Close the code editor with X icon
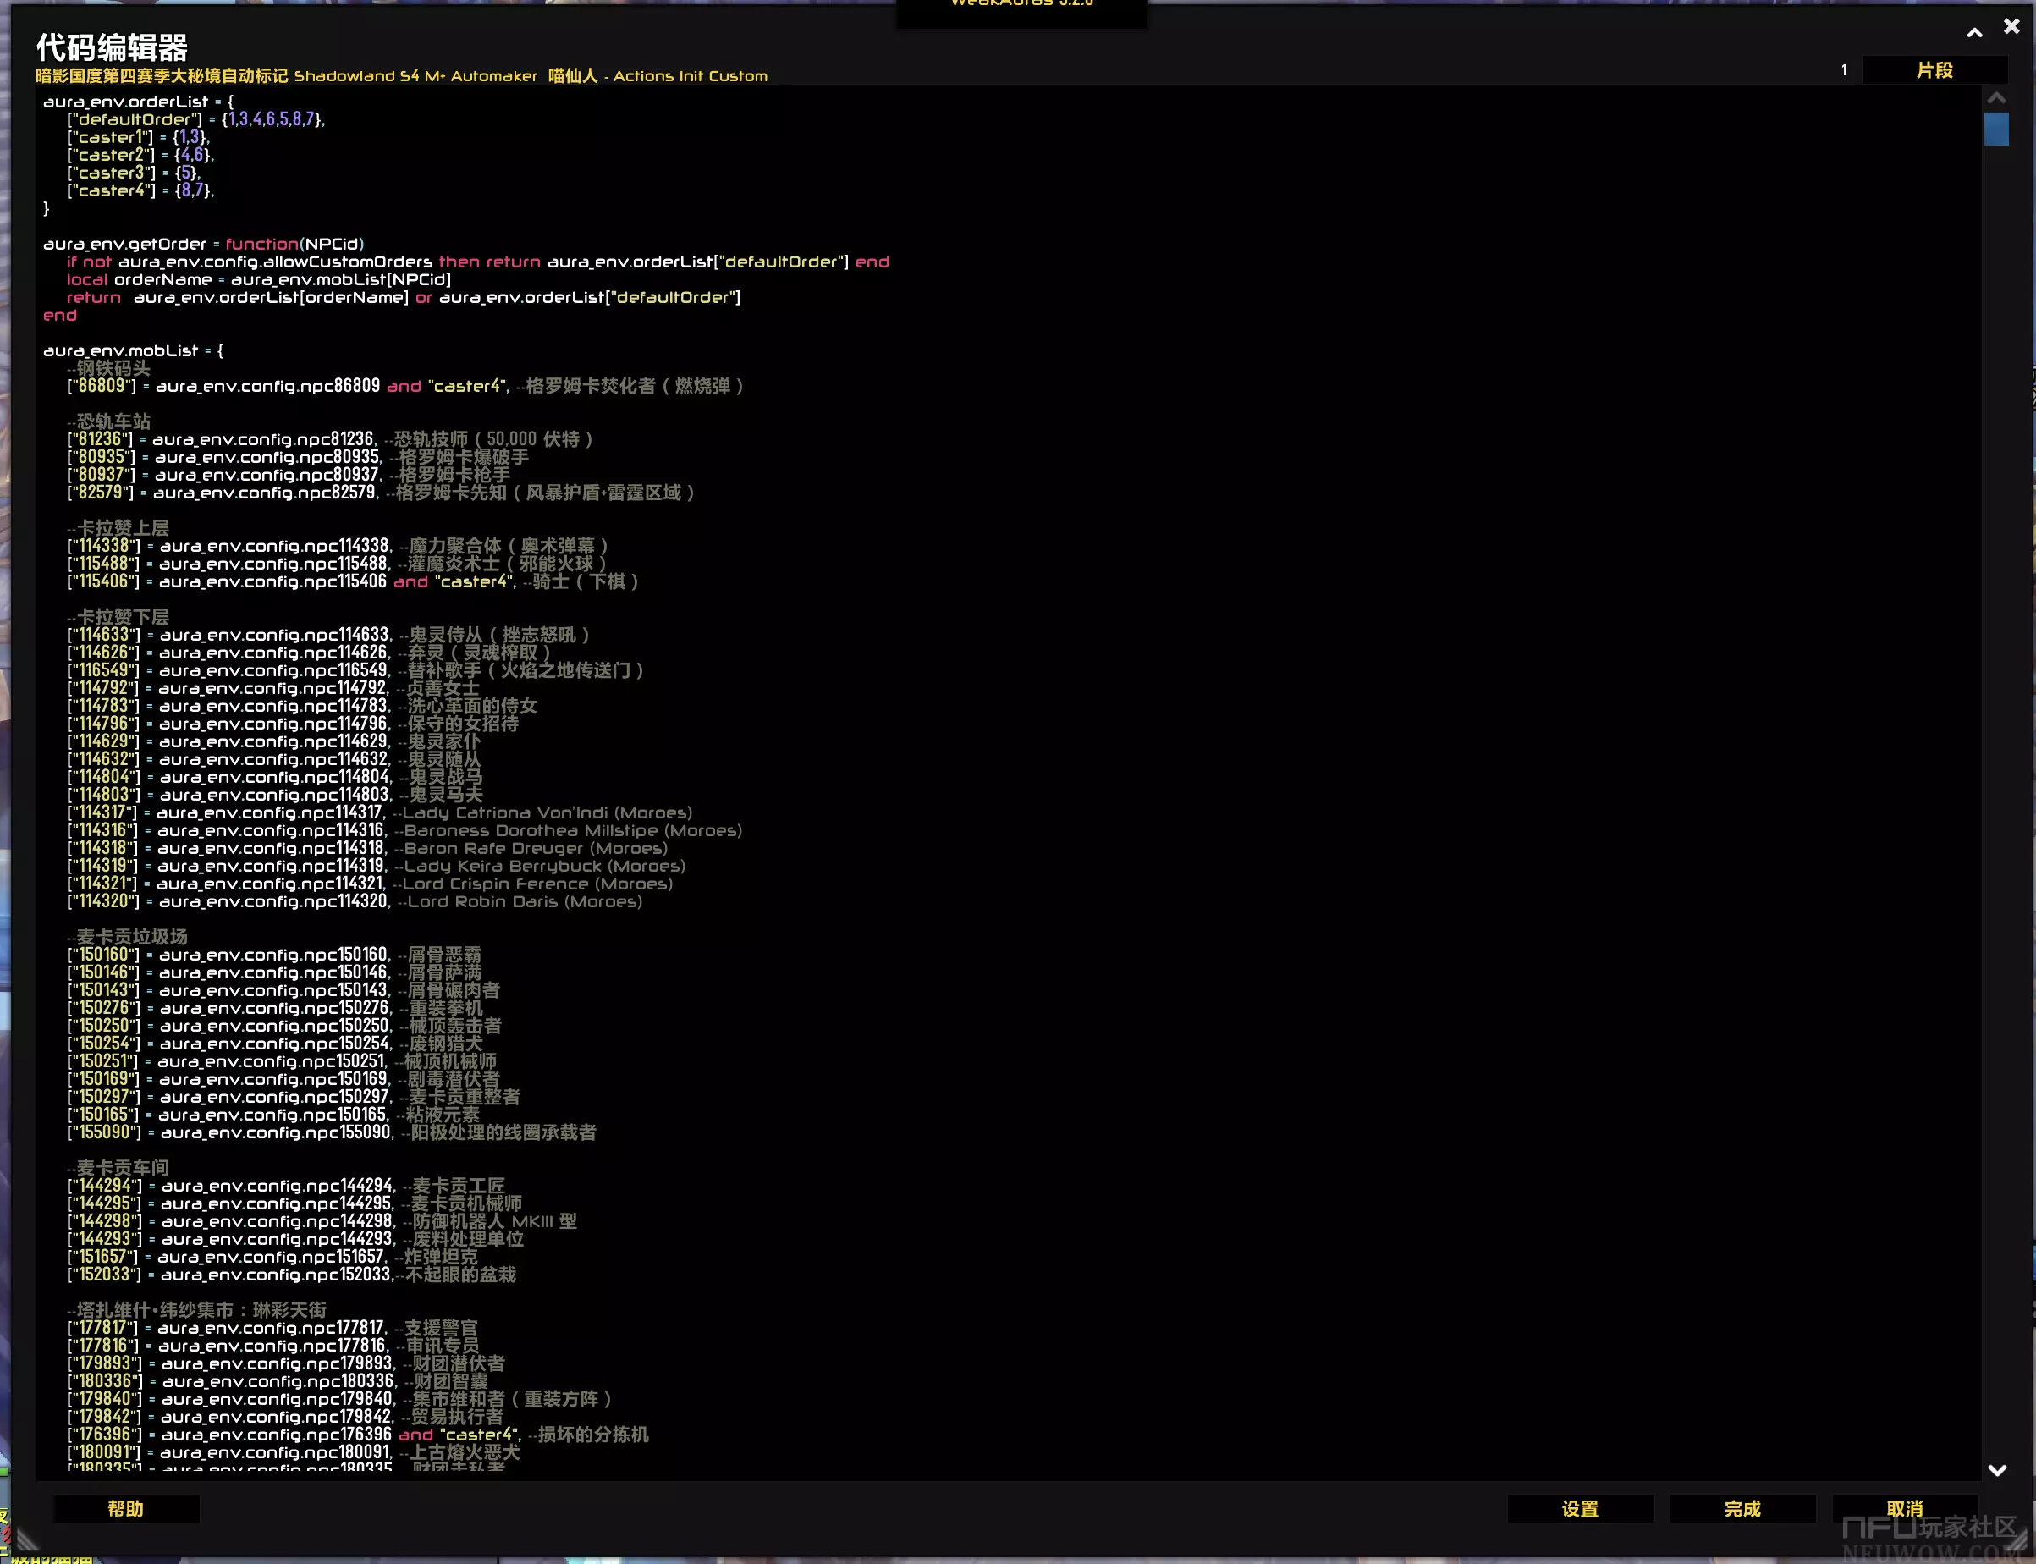 (x=2011, y=27)
